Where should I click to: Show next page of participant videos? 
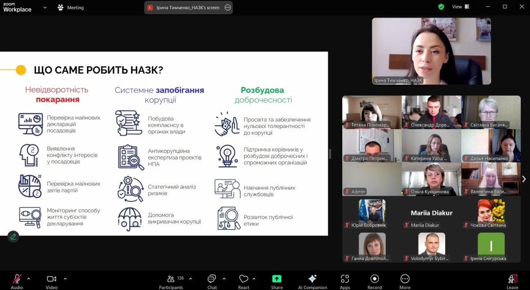tap(524, 179)
